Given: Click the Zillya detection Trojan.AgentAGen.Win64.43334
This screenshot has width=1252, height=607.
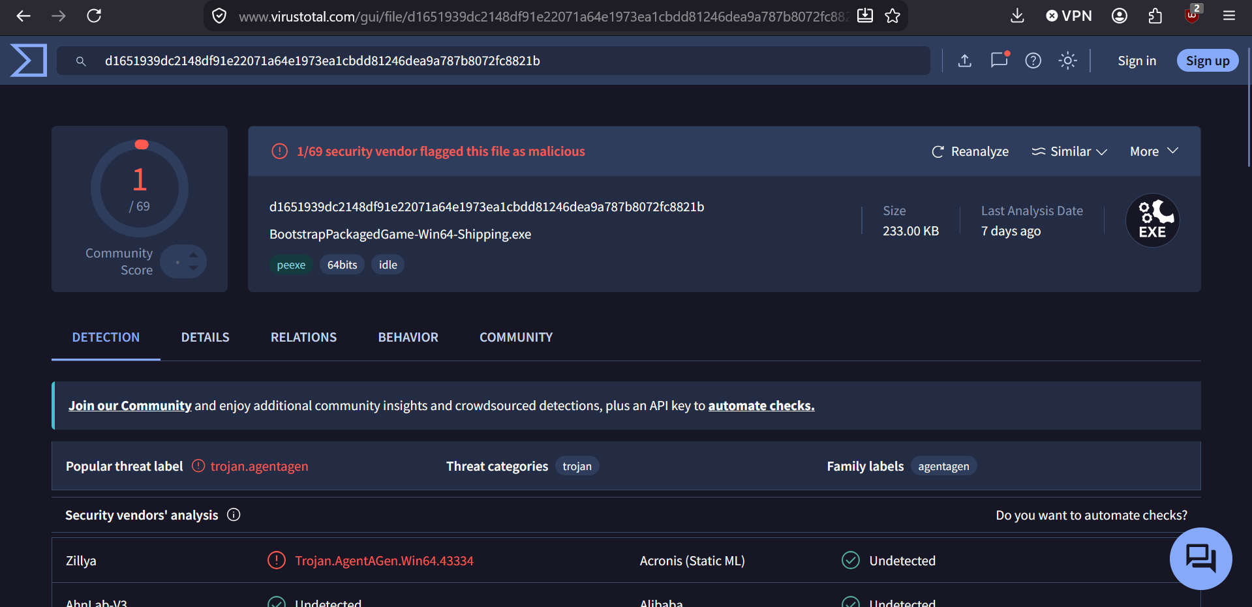Looking at the screenshot, I should coord(384,561).
